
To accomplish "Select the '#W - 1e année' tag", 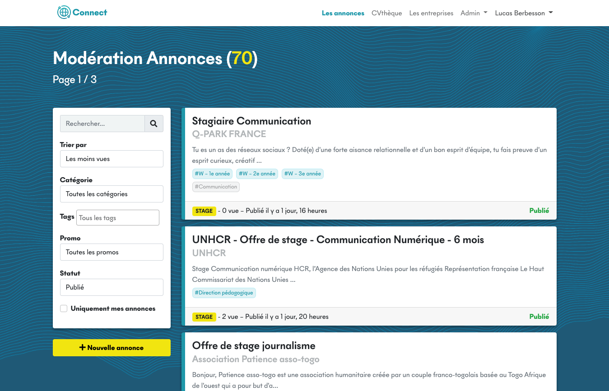I will point(212,174).
